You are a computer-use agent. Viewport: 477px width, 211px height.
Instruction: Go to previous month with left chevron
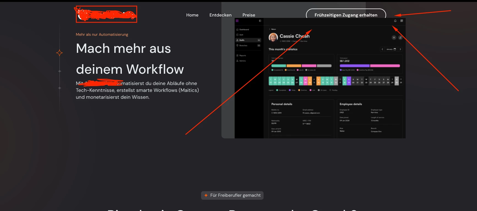click(382, 49)
